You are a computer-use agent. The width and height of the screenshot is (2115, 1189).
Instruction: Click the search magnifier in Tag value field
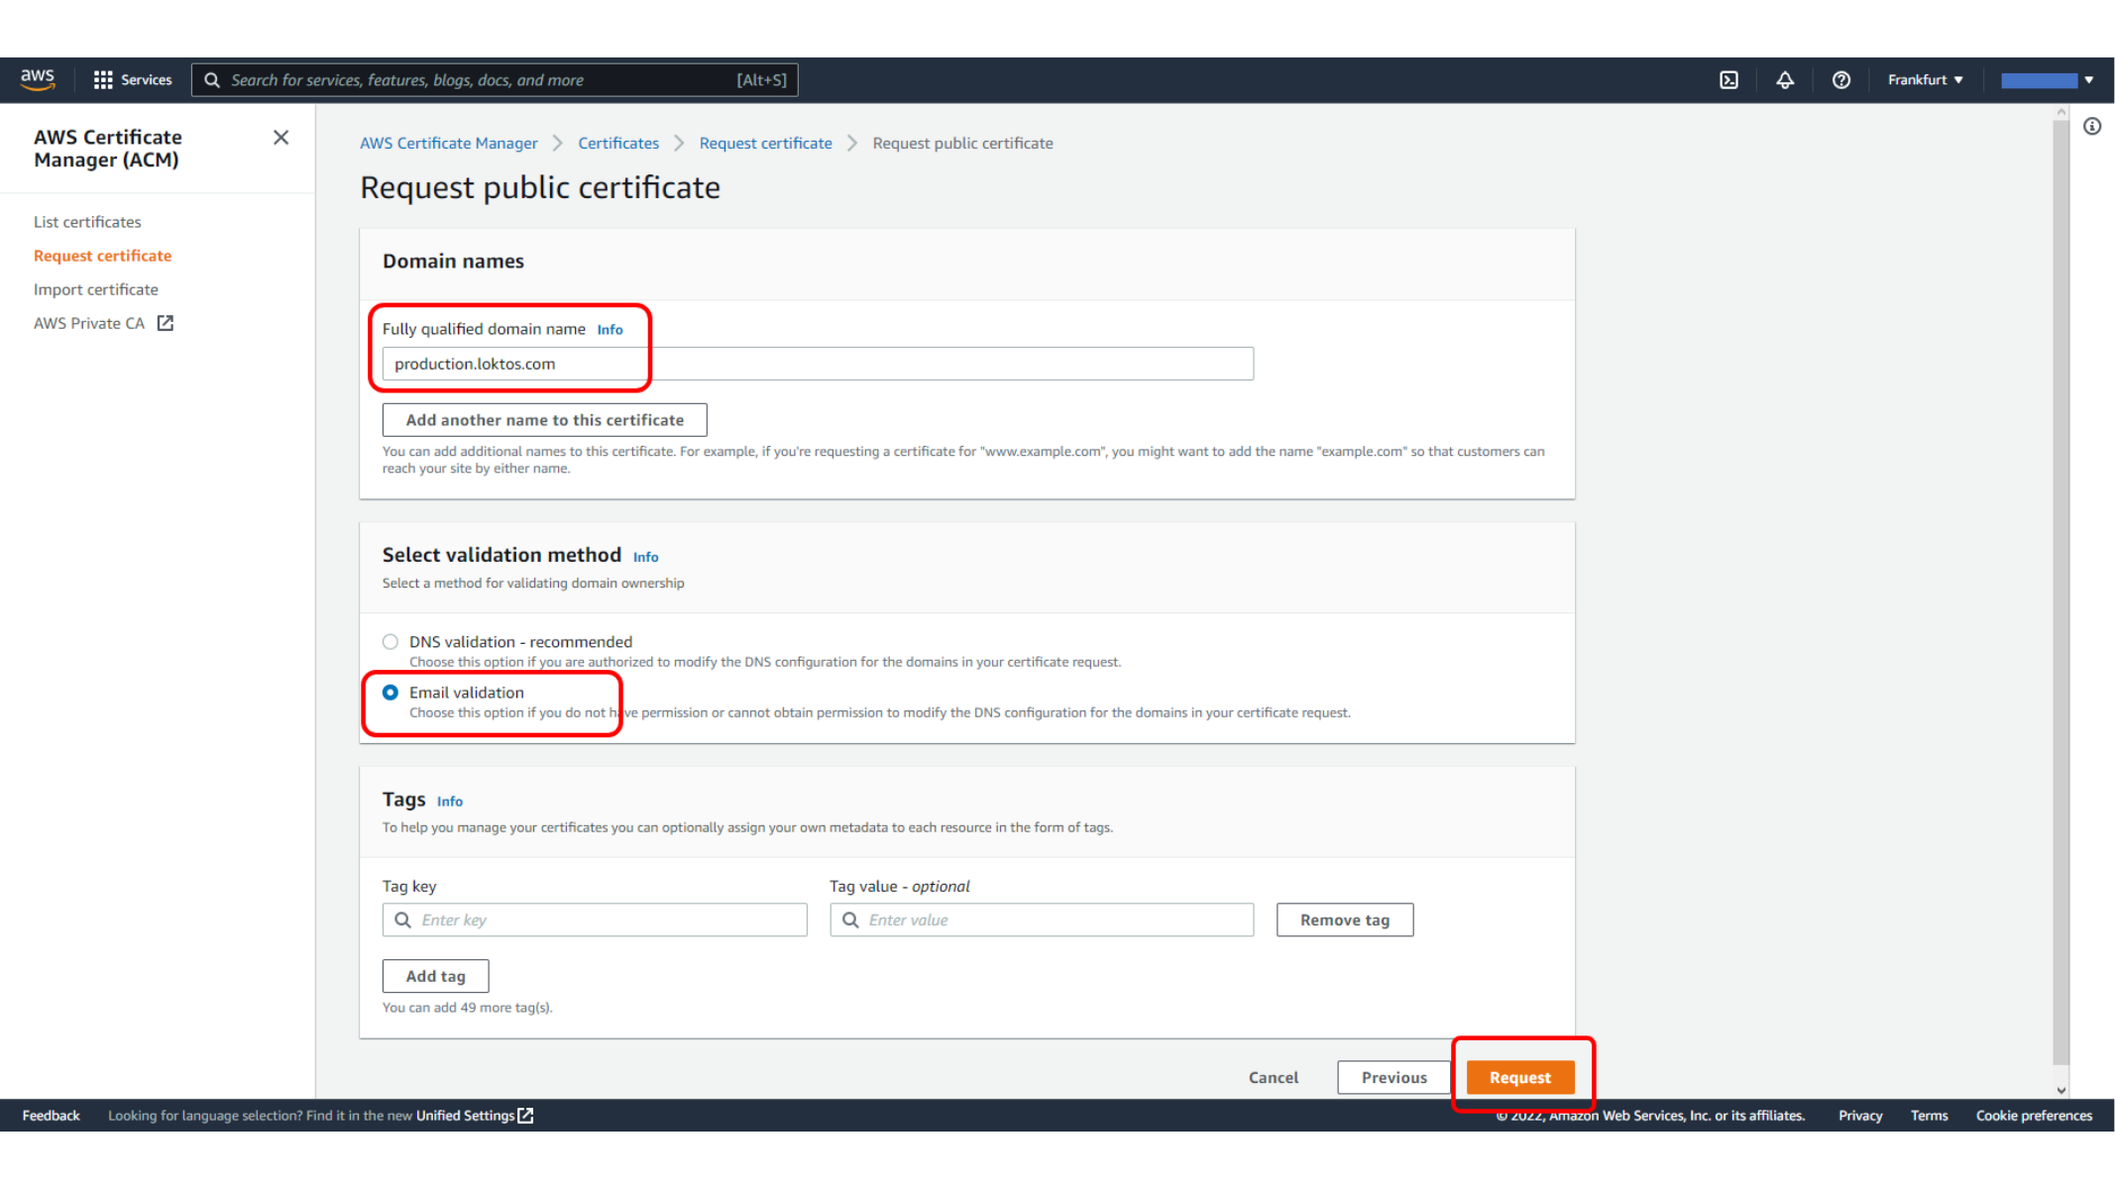[x=850, y=919]
